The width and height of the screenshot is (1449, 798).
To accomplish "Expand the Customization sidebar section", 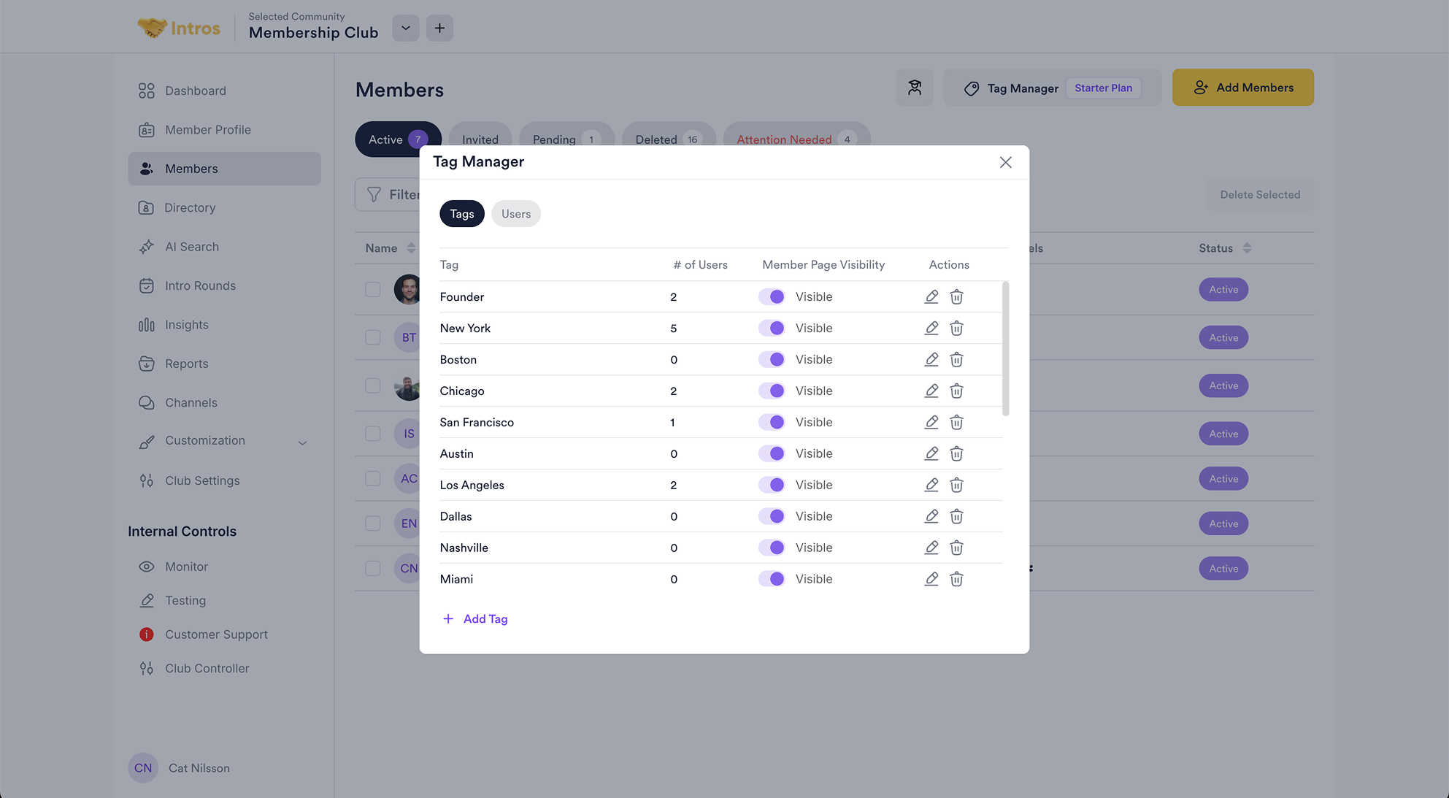I will pyautogui.click(x=302, y=442).
